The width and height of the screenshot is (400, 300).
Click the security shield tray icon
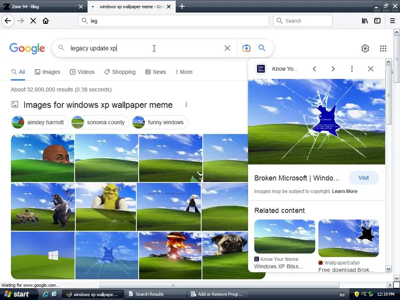point(357,295)
